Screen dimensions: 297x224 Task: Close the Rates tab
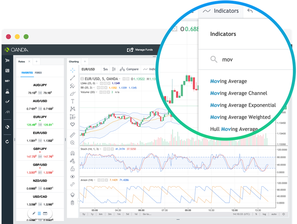click(29, 61)
